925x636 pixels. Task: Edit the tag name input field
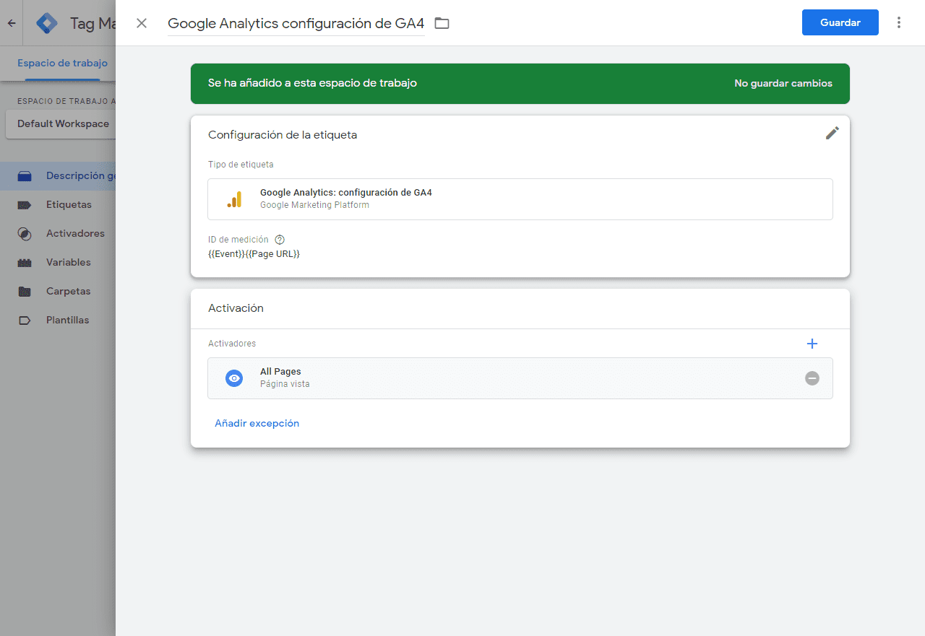[x=296, y=23]
